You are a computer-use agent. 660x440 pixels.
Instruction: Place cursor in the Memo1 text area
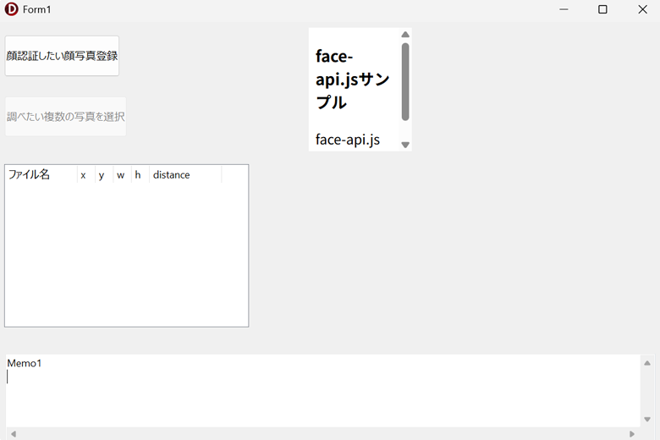[322, 393]
